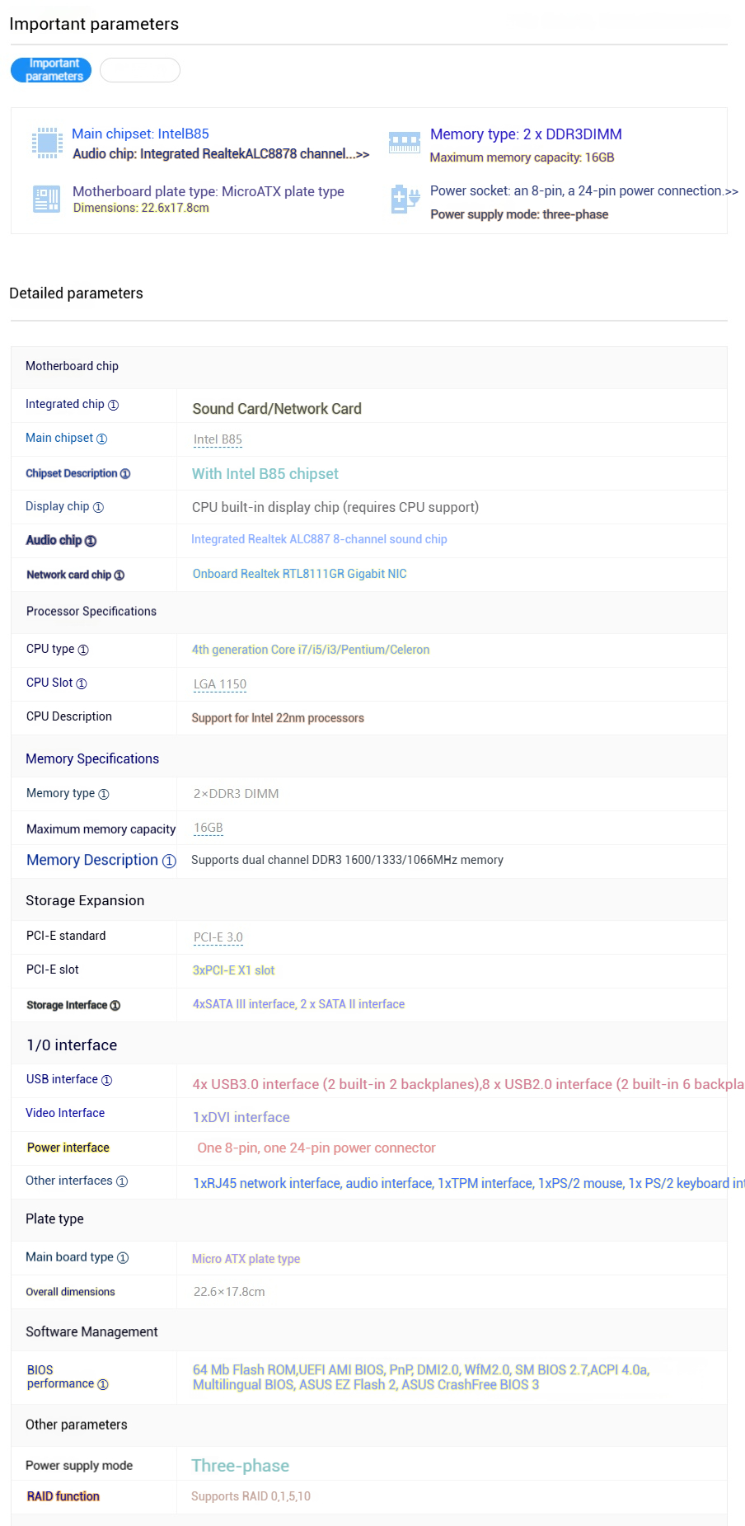Show info for BIOS performance
Viewport: 745px width, 1526px height.
pyautogui.click(x=103, y=1384)
